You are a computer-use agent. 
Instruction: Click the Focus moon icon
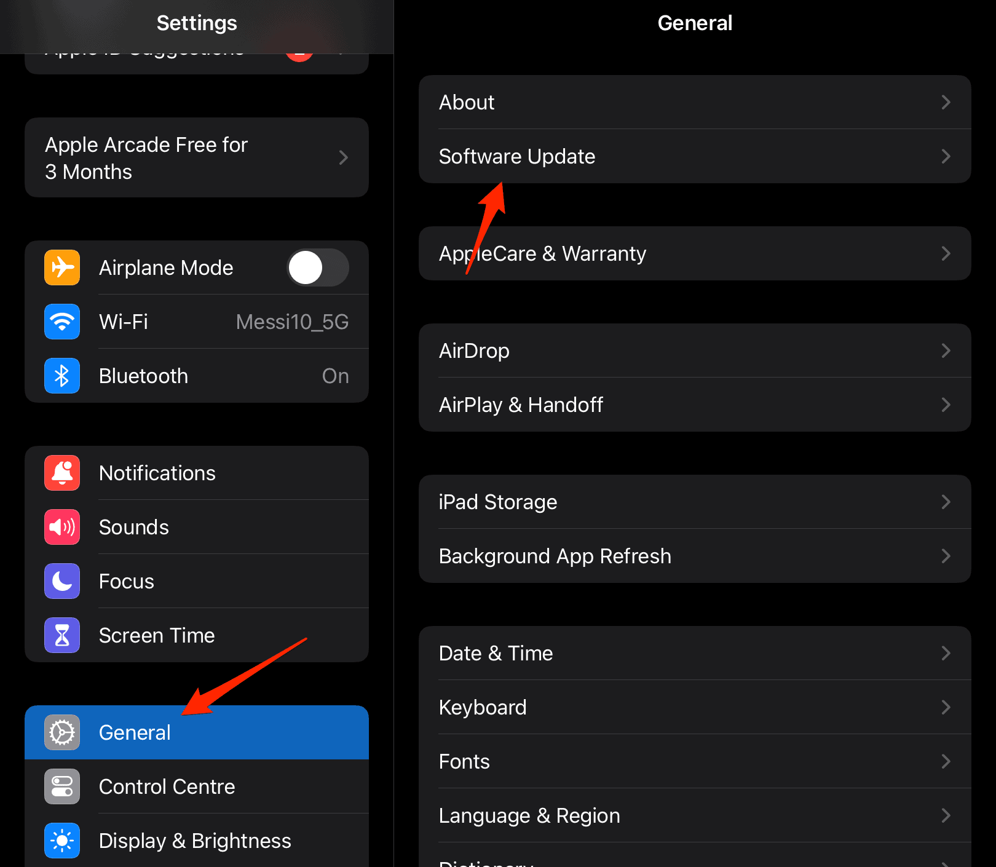click(x=61, y=581)
